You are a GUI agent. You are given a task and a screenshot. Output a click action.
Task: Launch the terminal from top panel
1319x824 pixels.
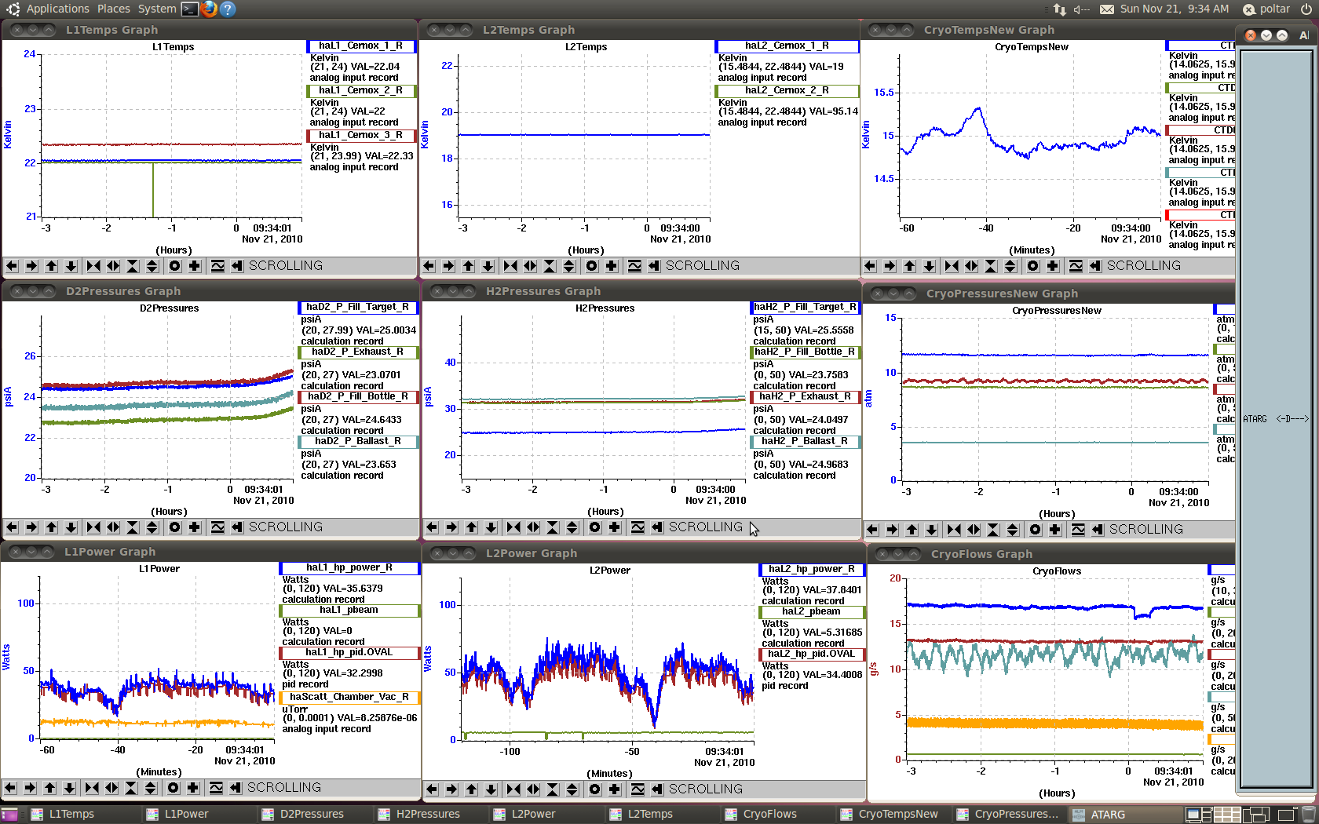189,9
